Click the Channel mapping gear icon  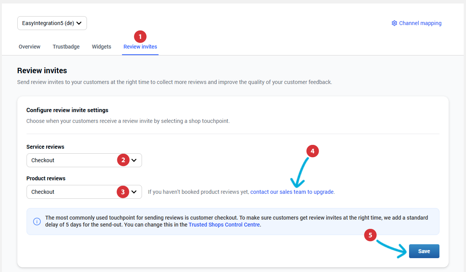(x=394, y=23)
